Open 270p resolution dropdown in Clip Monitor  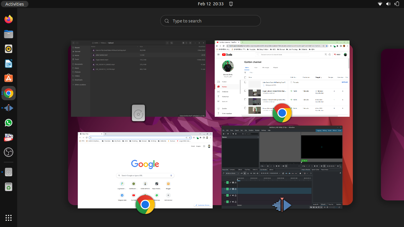(262, 166)
